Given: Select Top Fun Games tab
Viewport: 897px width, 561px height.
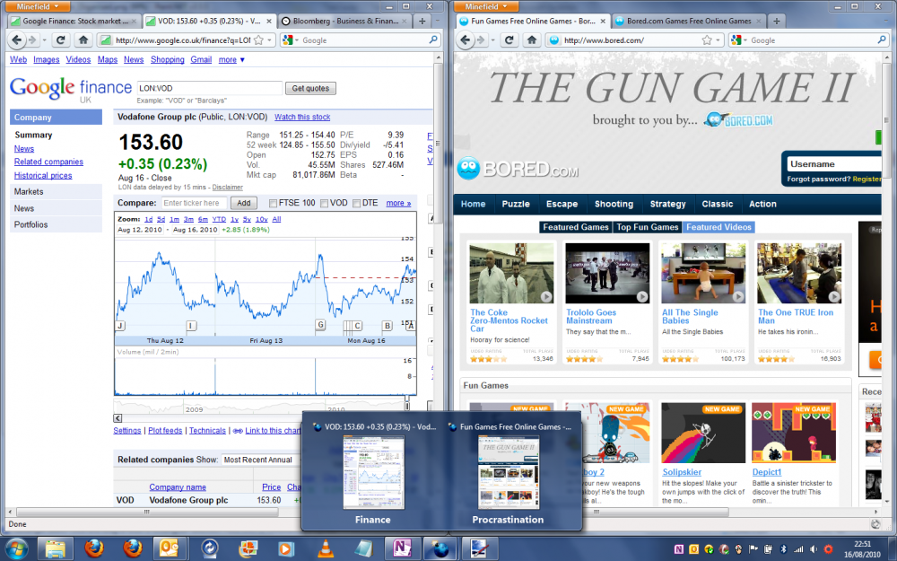Looking at the screenshot, I should [x=648, y=227].
